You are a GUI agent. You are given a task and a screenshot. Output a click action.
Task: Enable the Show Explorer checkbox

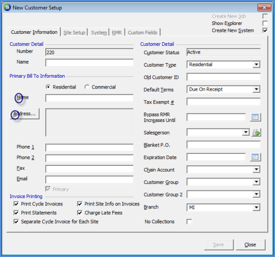pyautogui.click(x=265, y=23)
